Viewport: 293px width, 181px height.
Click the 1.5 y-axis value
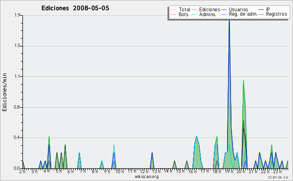point(17,46)
